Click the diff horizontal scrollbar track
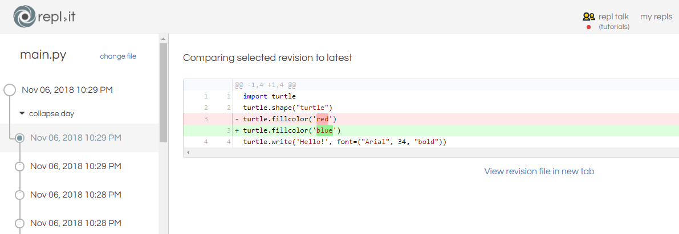 pyautogui.click(x=433, y=152)
